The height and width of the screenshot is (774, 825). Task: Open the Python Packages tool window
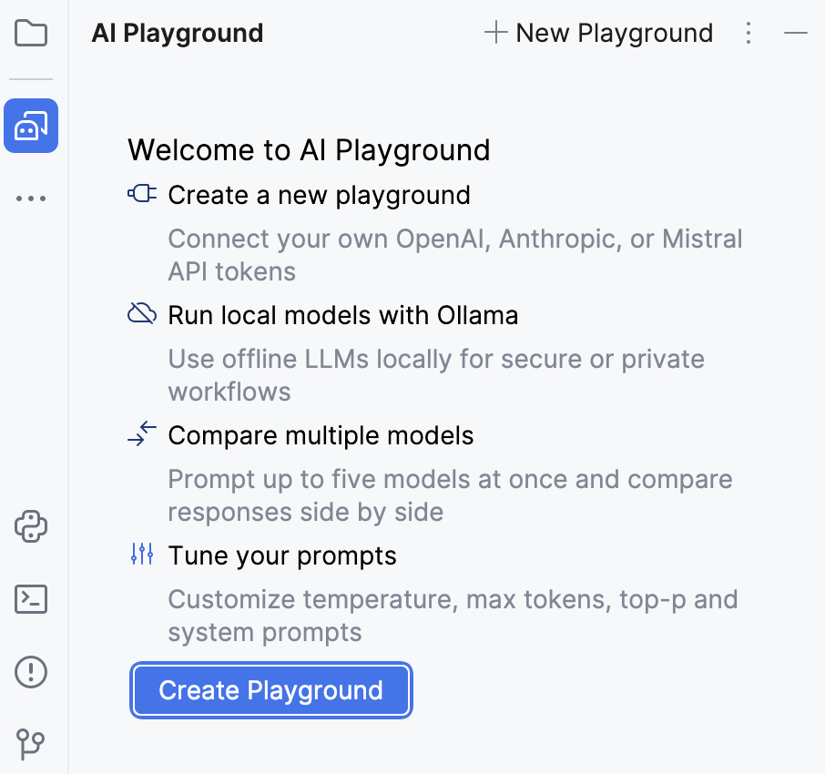click(x=31, y=527)
